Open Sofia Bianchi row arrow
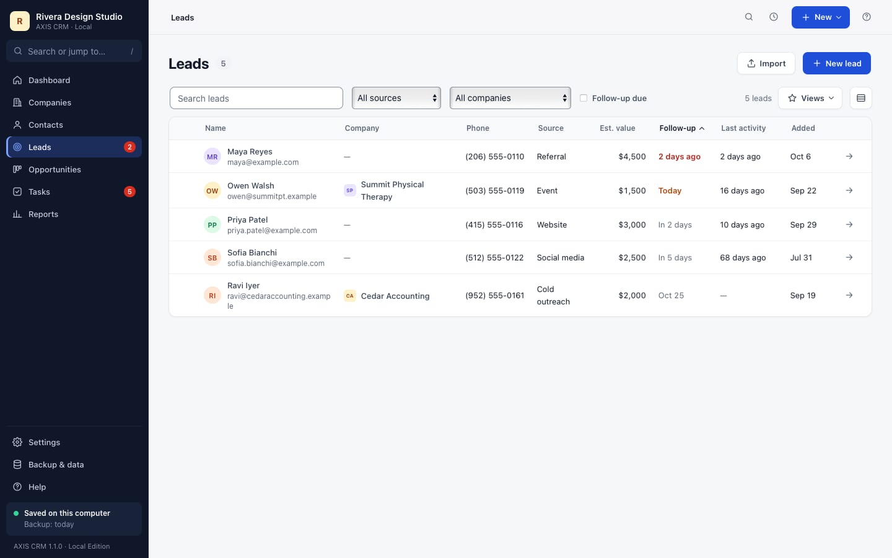 pos(849,257)
